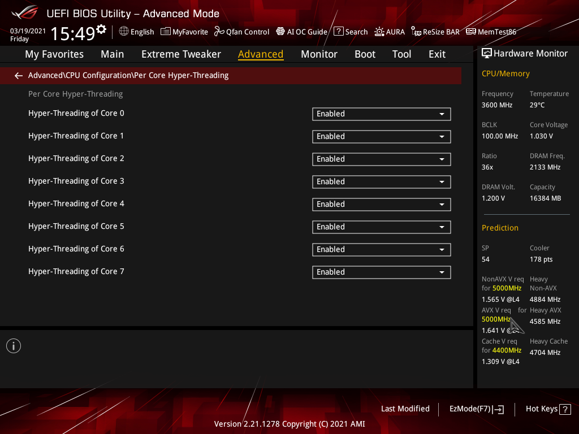This screenshot has width=579, height=434.
Task: Open the Tool tab
Action: tap(401, 54)
